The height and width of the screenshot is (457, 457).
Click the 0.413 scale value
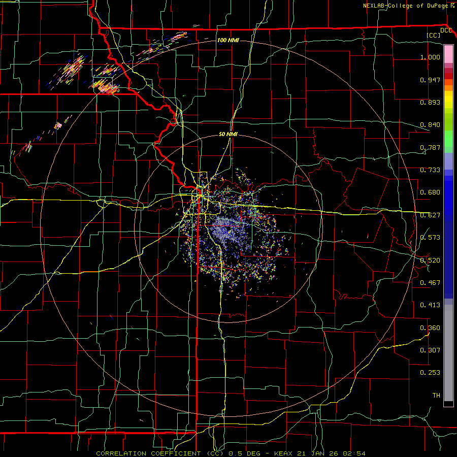pos(430,305)
